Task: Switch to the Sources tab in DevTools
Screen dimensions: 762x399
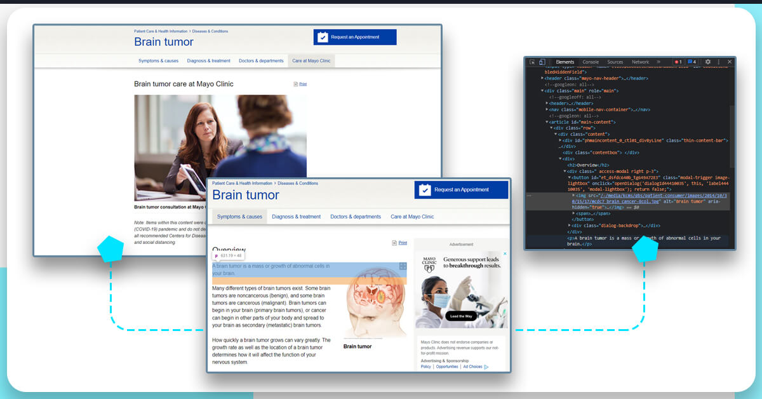Action: (615, 62)
